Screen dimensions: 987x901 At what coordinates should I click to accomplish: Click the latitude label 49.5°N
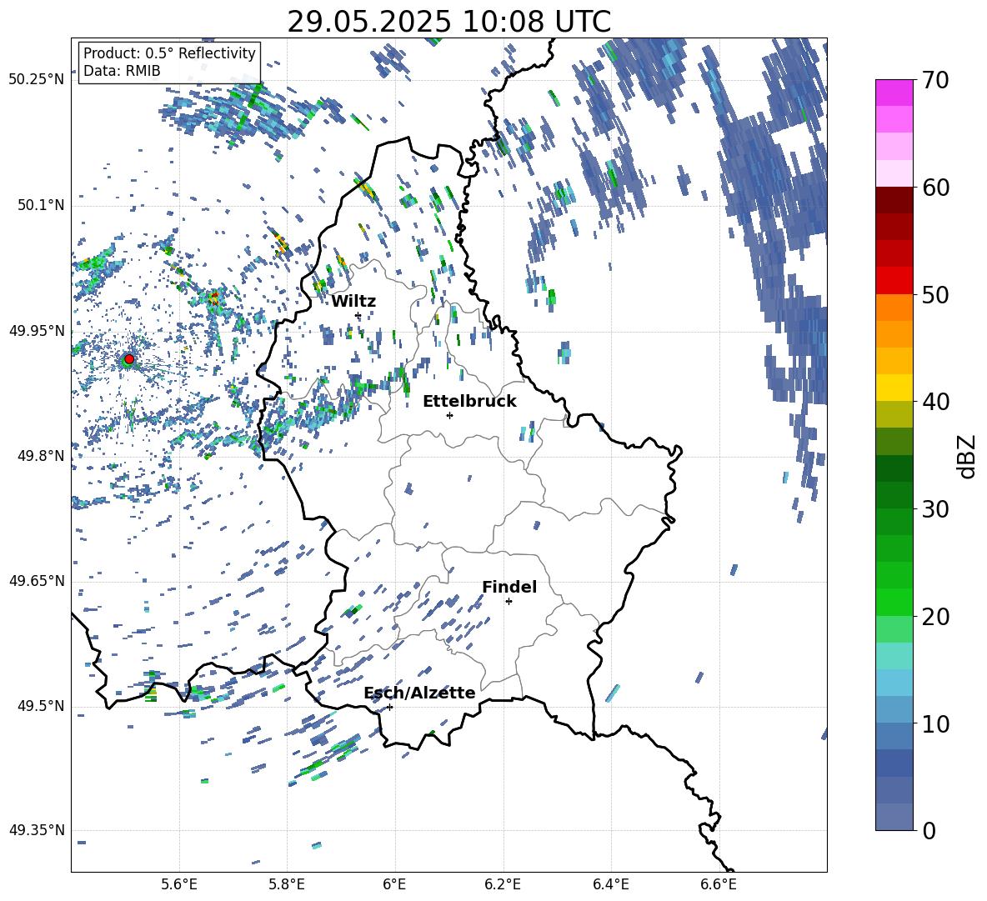point(41,706)
